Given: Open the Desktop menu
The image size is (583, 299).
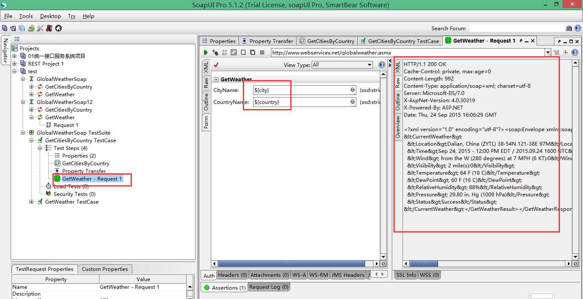Looking at the screenshot, I should [50, 16].
